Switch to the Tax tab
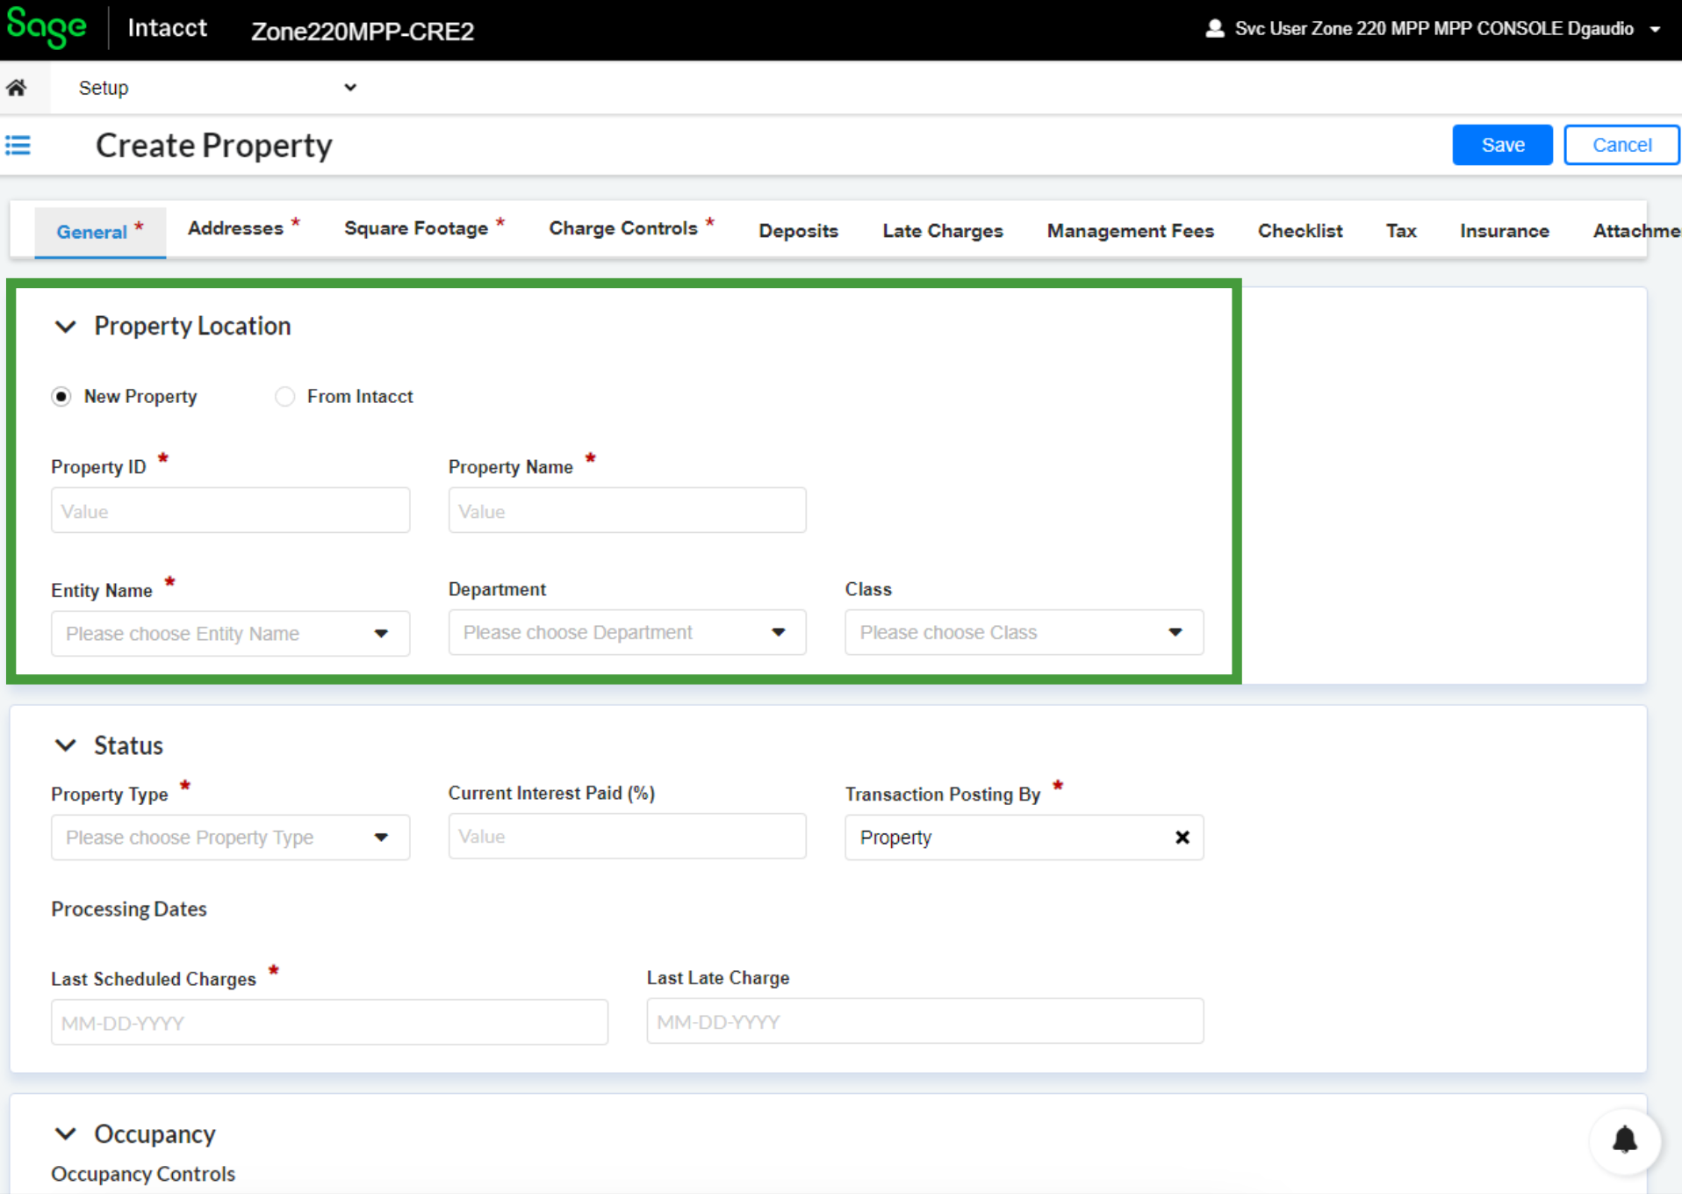Image resolution: width=1682 pixels, height=1194 pixels. click(1401, 231)
